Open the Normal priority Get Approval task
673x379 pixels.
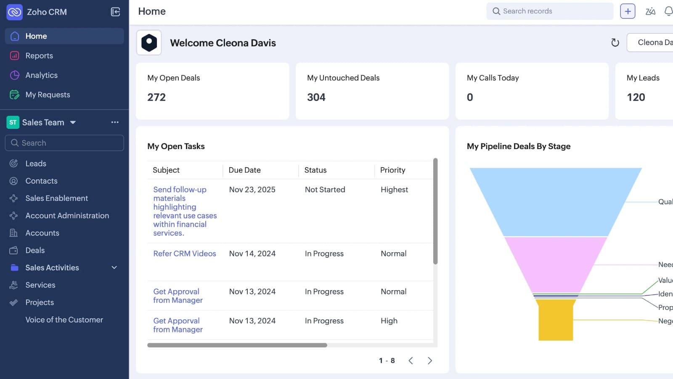tap(178, 296)
